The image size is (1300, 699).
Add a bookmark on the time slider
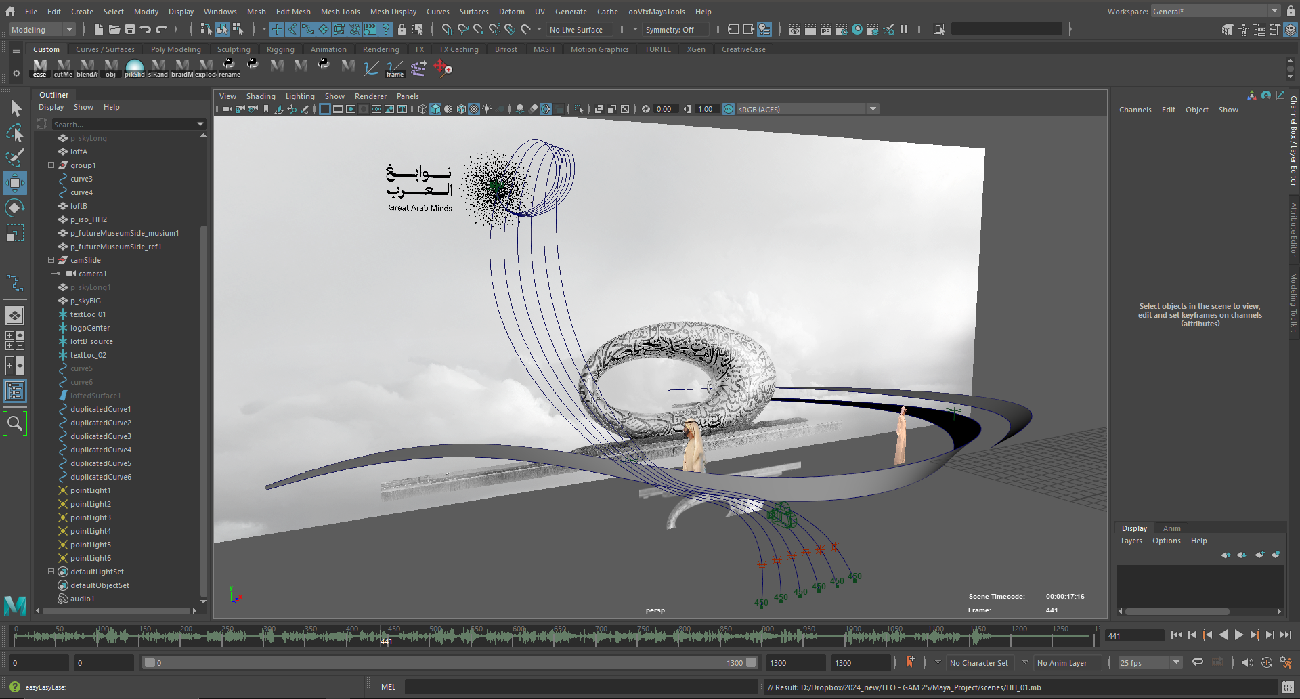coord(910,662)
